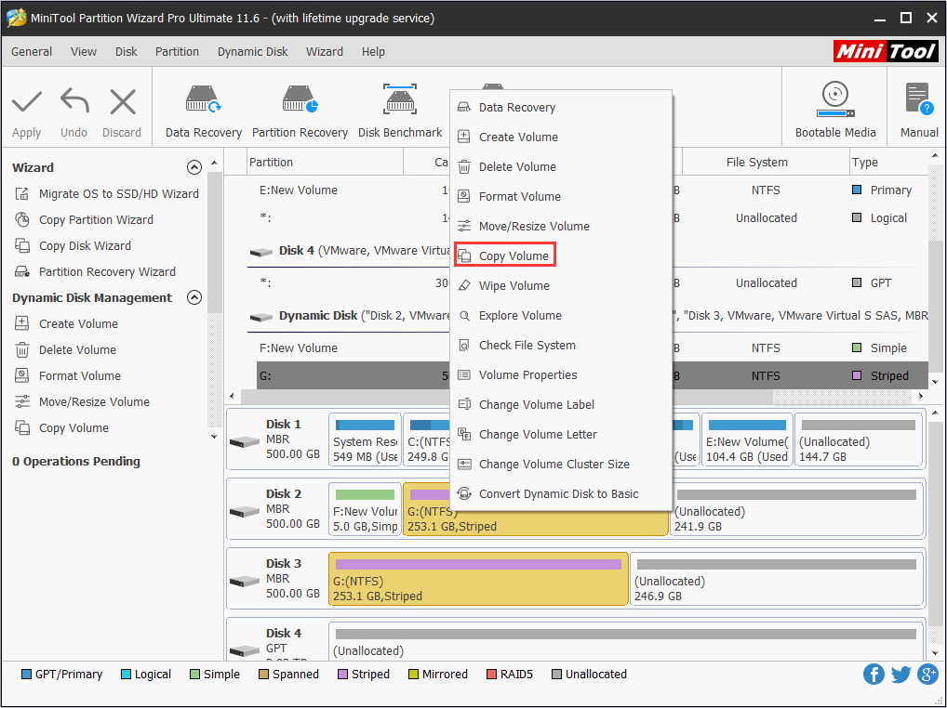Choose Check File System in context menu
Screen dimensions: 947x708
click(x=561, y=345)
